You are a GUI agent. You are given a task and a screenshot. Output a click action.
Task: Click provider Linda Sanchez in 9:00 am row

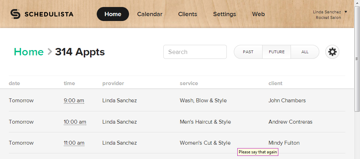[120, 101]
